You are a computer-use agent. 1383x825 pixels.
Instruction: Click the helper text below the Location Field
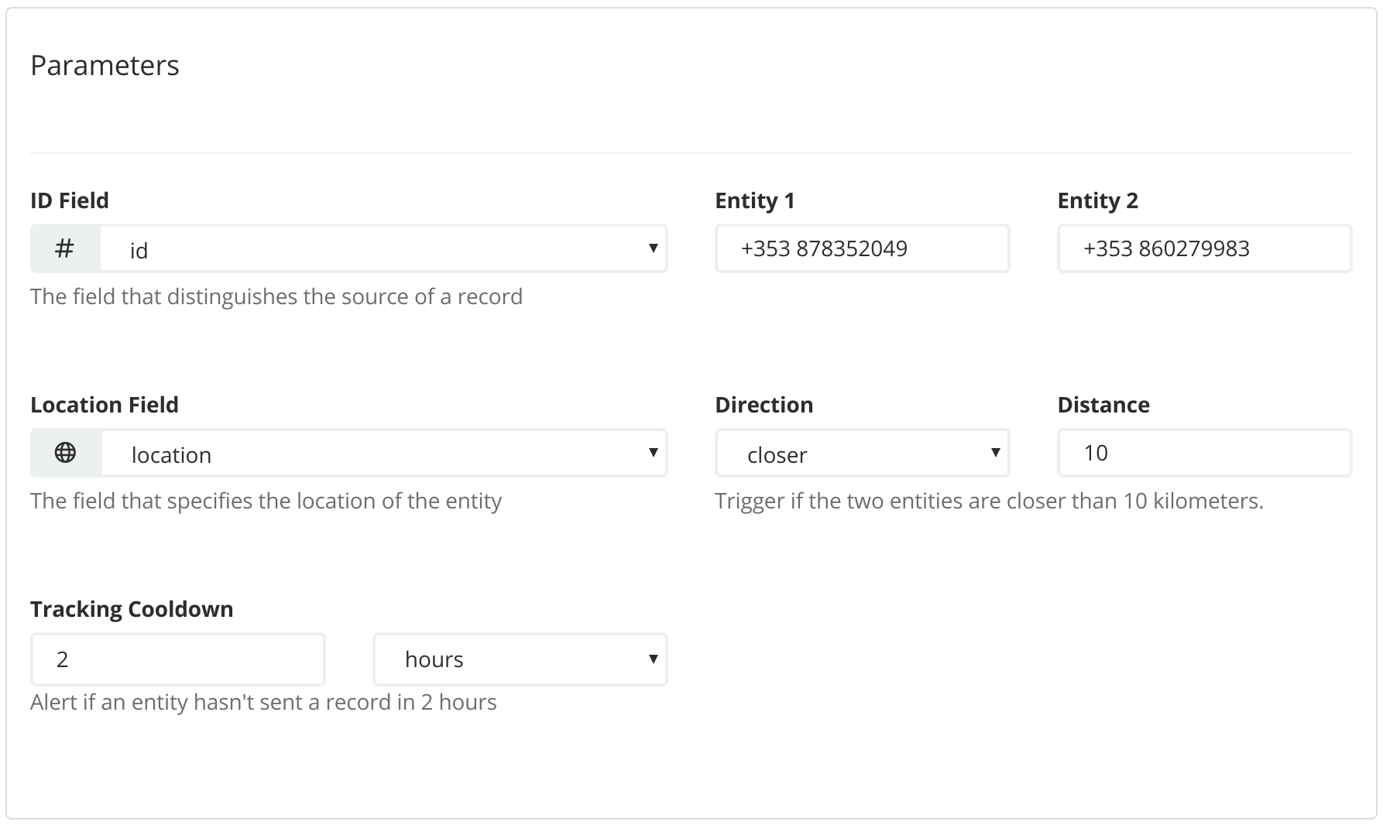(x=266, y=501)
